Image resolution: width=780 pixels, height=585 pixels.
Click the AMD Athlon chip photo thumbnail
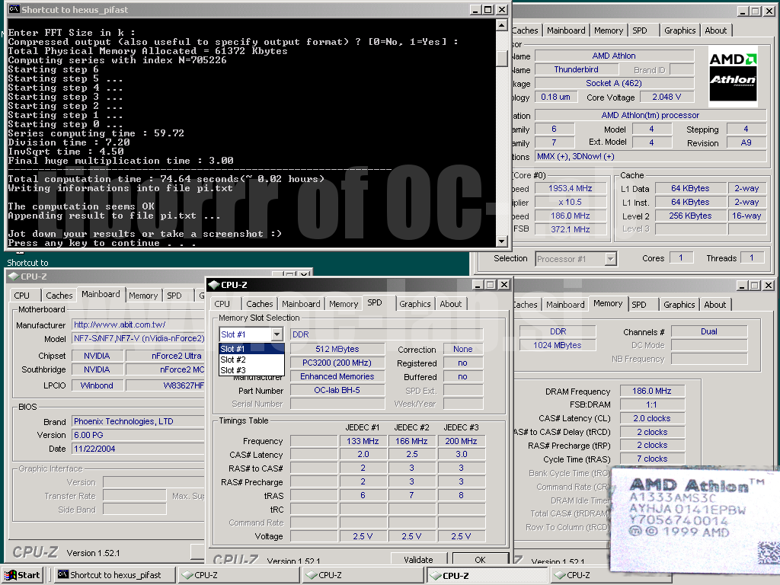coord(695,519)
